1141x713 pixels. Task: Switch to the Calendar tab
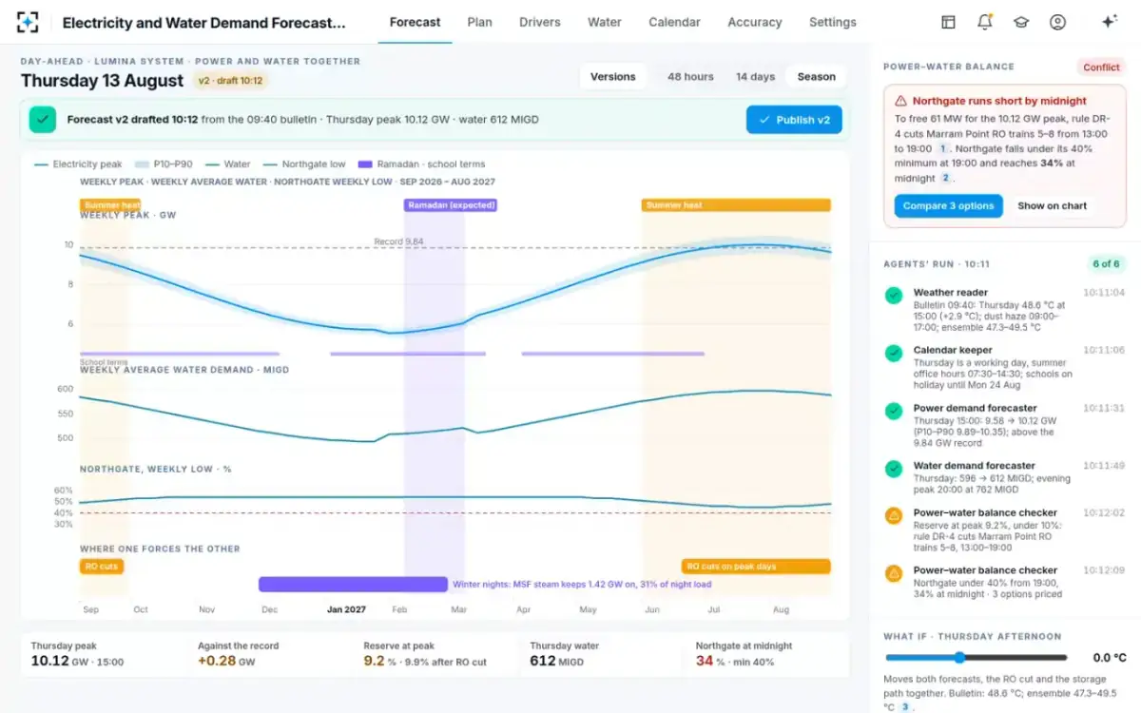pyautogui.click(x=675, y=22)
